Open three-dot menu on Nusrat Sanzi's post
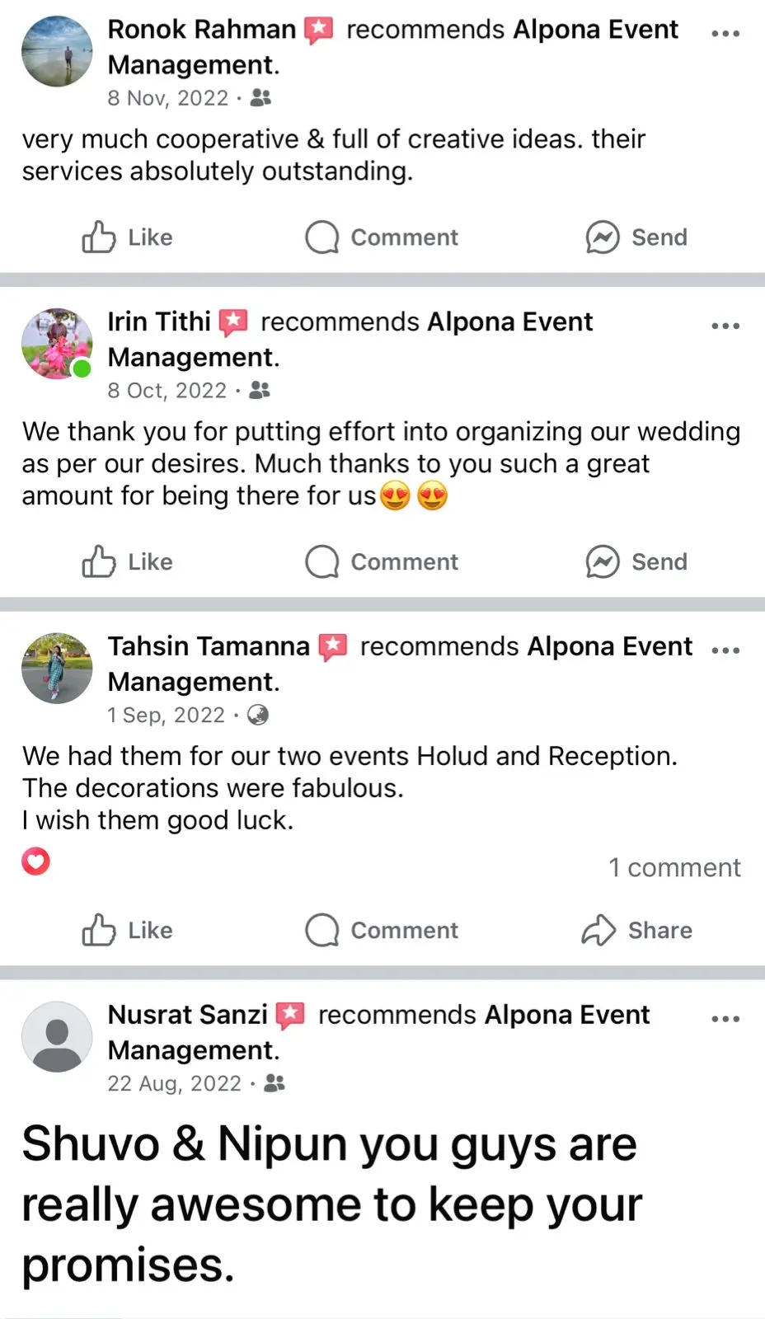The image size is (765, 1319). click(725, 1019)
